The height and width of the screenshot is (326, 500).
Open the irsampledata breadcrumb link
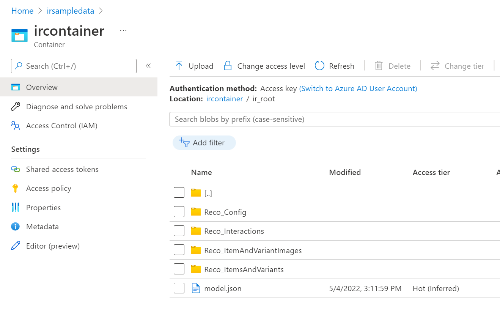70,11
